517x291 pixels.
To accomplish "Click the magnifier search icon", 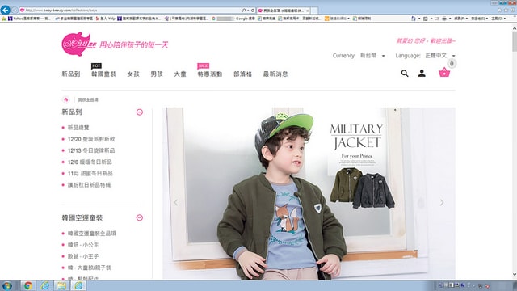I will (x=405, y=74).
